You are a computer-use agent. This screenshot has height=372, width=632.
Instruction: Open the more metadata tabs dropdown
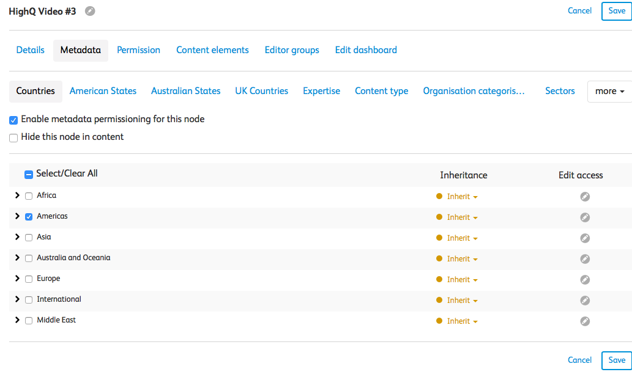point(609,91)
